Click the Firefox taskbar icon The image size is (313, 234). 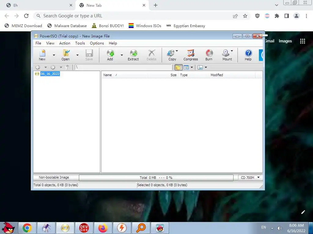click(103, 228)
